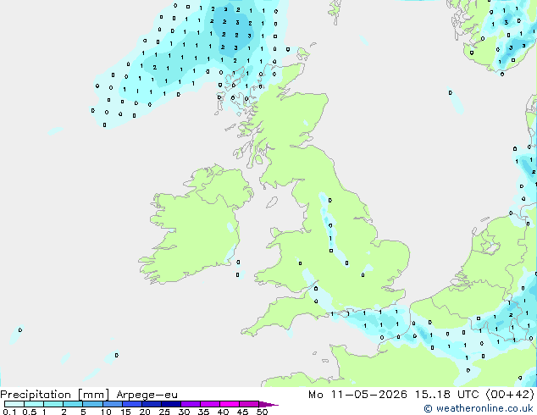
Task: Click the "15" legend scale label
Action: (x=125, y=412)
